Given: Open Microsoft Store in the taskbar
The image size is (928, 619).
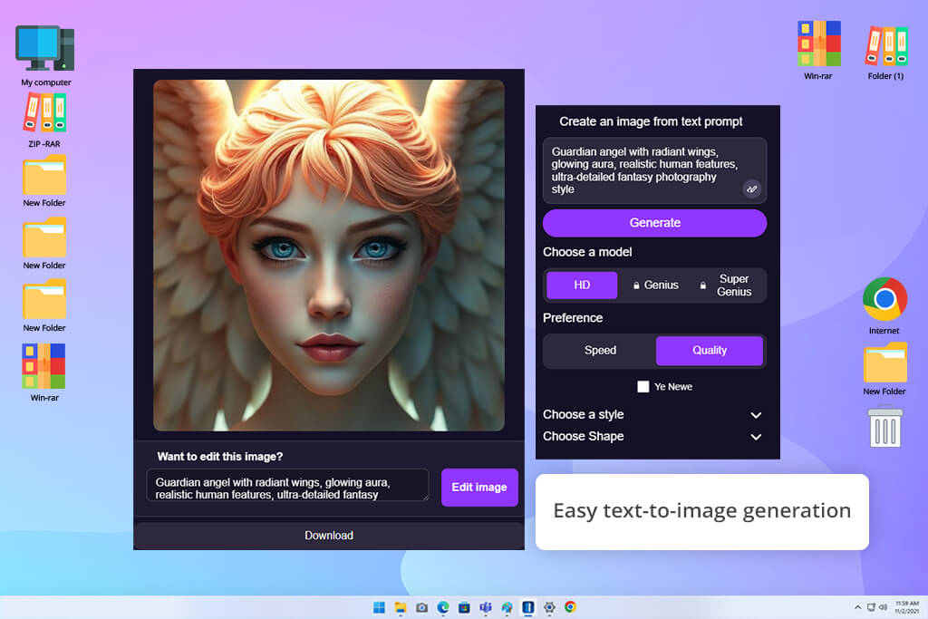Looking at the screenshot, I should (x=464, y=607).
